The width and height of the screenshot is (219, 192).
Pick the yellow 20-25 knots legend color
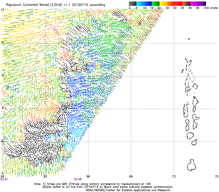tap(163, 4)
